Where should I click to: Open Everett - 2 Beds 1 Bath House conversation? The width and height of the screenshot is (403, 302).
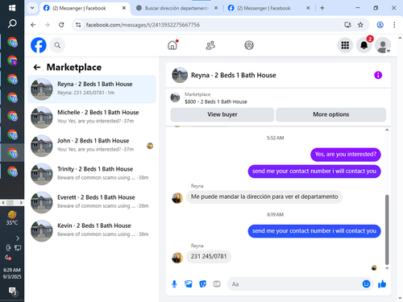coord(92,202)
